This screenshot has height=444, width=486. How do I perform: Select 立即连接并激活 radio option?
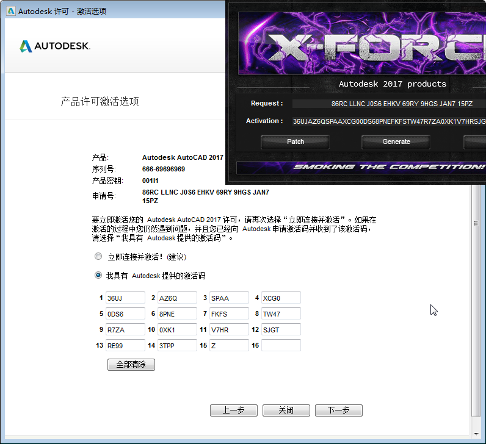98,256
